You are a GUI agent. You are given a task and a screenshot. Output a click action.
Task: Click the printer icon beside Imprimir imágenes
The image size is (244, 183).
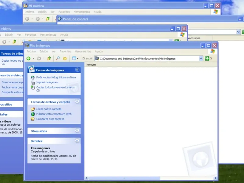(x=33, y=82)
